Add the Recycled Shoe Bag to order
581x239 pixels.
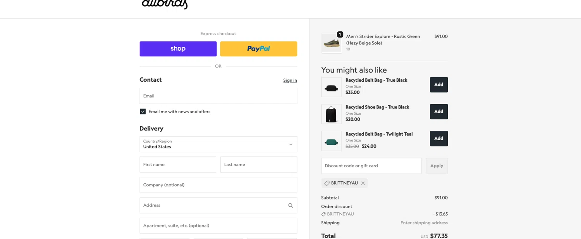438,112
